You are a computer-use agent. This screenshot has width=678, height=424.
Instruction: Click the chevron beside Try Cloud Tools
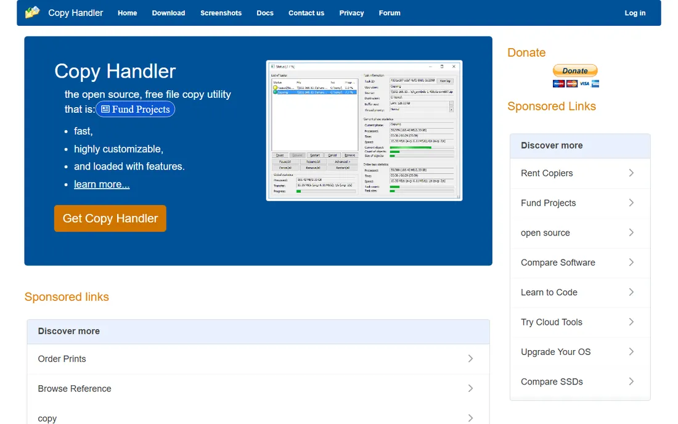(x=631, y=322)
